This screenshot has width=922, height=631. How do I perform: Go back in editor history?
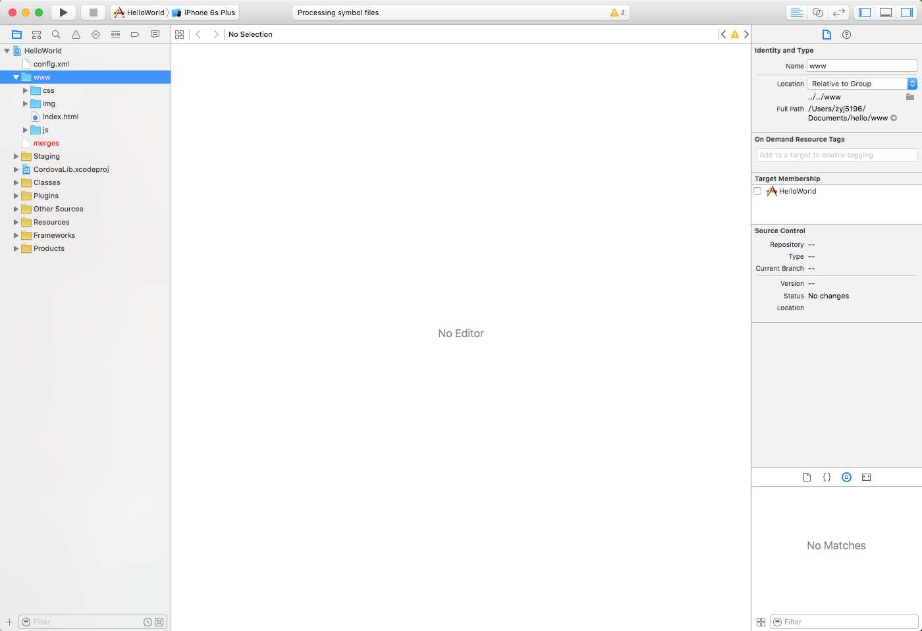(x=198, y=34)
